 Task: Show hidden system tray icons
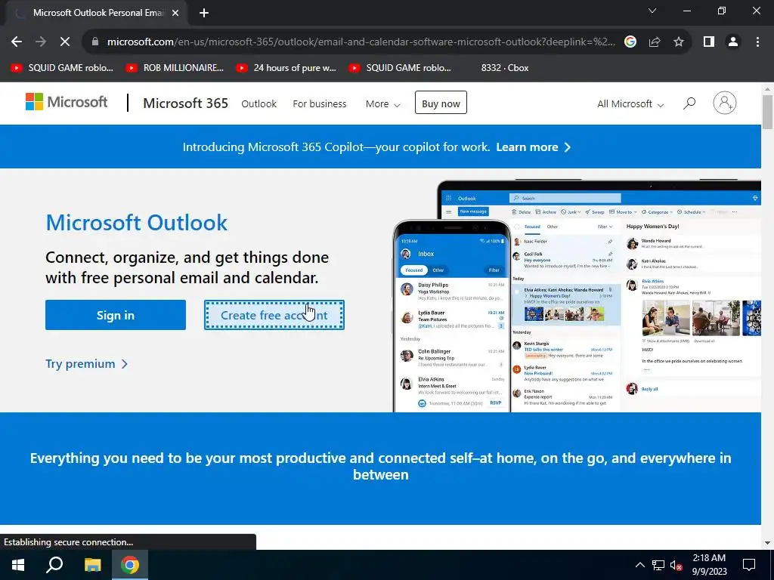pos(639,565)
